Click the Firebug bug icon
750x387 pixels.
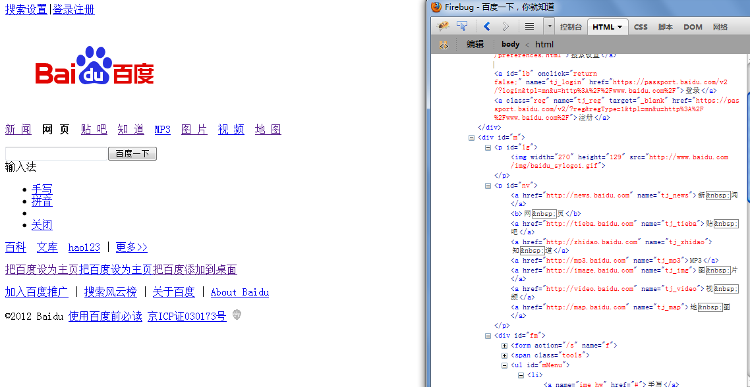tap(444, 26)
